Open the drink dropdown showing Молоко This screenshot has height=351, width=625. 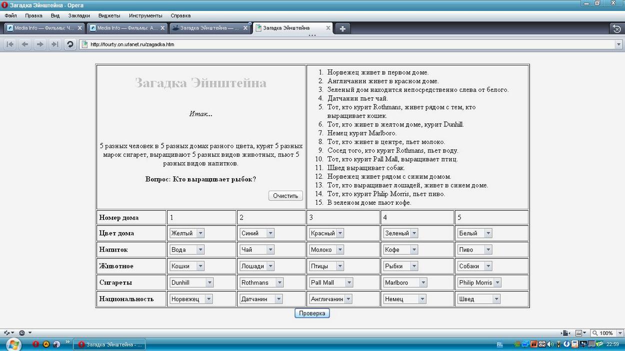(x=326, y=250)
